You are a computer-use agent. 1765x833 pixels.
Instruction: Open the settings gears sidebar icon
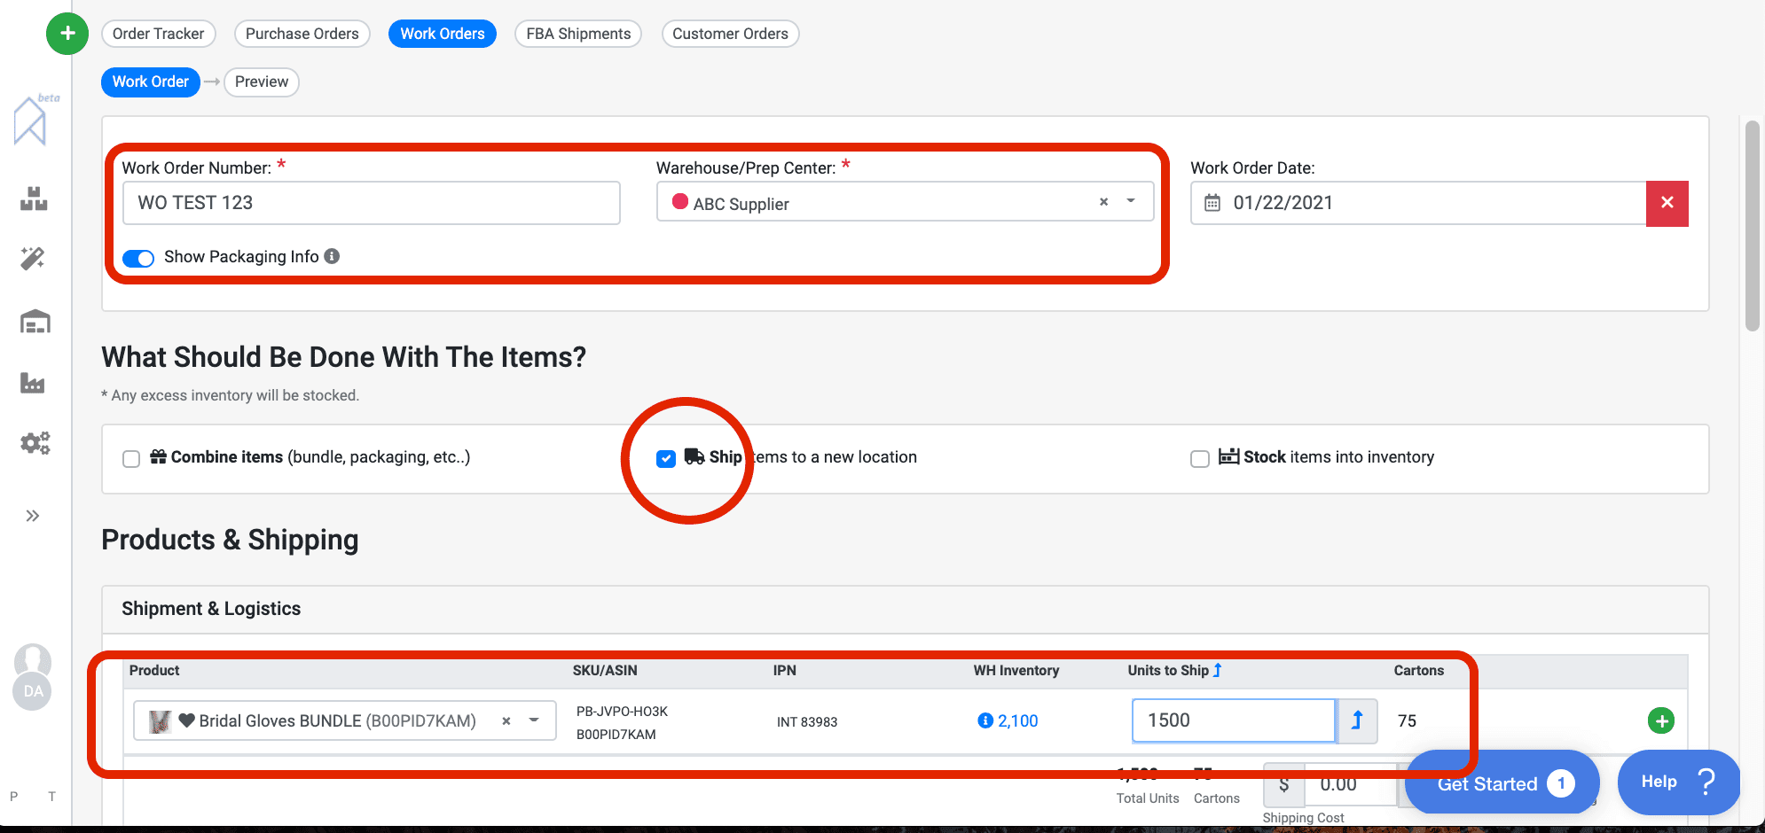point(35,443)
